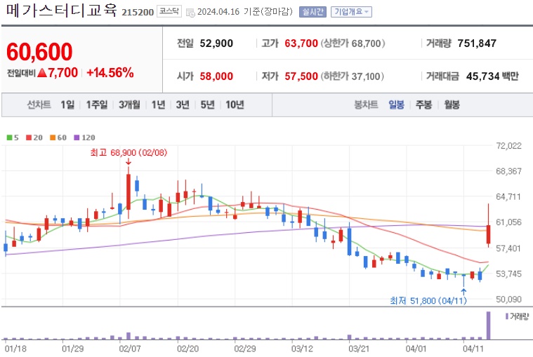Click the tall volume bar at the chart's right
Viewport: 533px width, 357px height.
489,325
